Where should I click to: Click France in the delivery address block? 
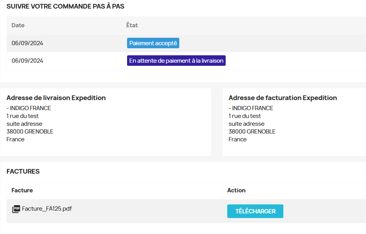point(16,139)
